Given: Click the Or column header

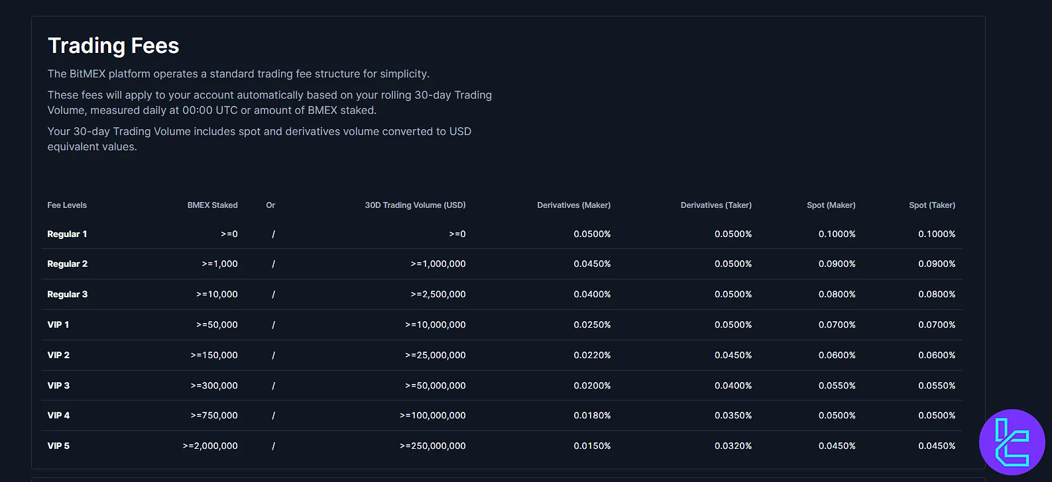Looking at the screenshot, I should (270, 205).
